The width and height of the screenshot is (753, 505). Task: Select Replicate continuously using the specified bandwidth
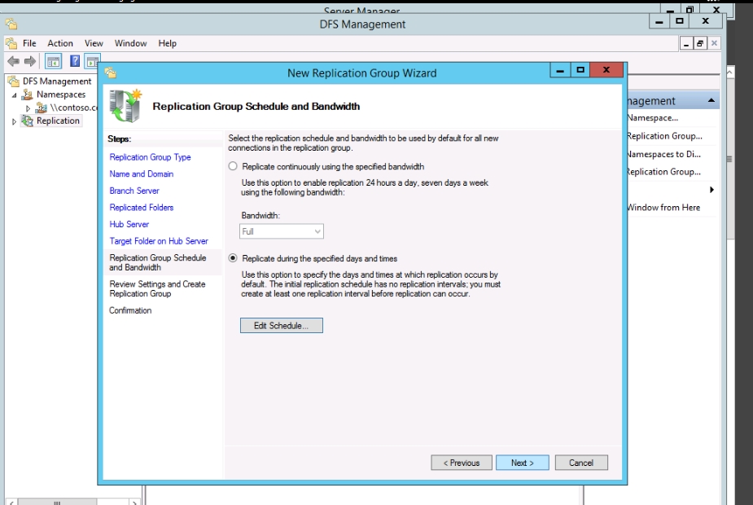(233, 166)
